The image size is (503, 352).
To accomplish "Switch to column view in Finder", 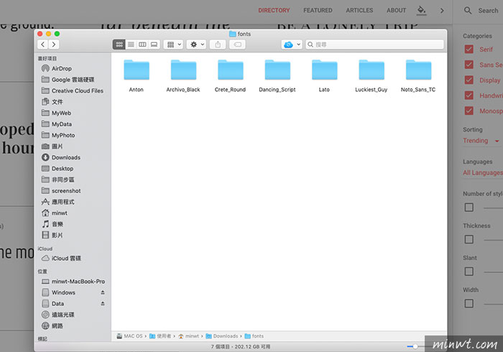I will click(x=142, y=45).
